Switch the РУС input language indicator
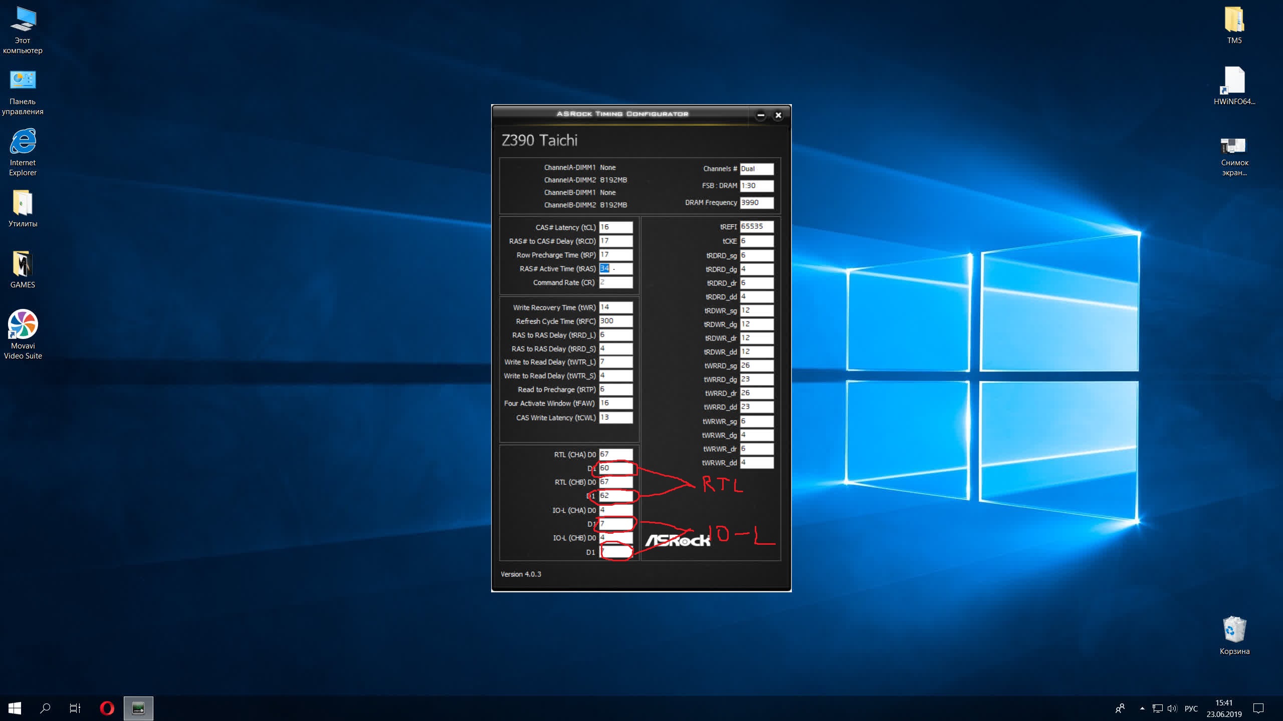Viewport: 1283px width, 721px height. point(1191,708)
